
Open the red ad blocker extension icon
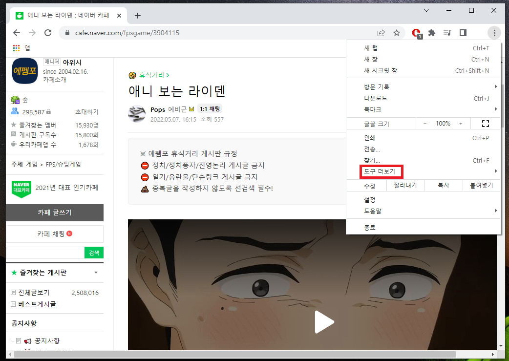[x=417, y=33]
